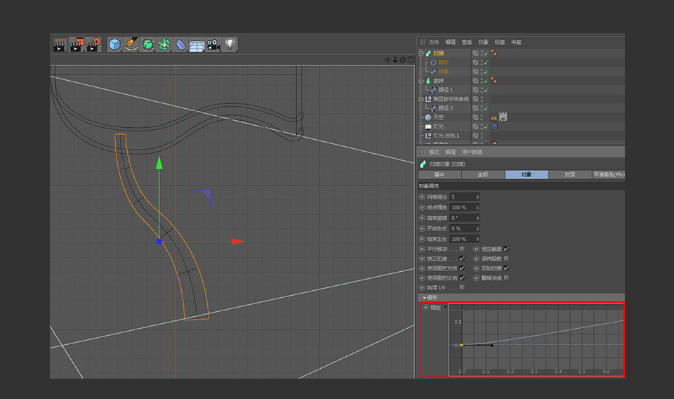Click the compositing tag on 天空 row
Viewport: 674px width, 399px height.
pos(494,117)
